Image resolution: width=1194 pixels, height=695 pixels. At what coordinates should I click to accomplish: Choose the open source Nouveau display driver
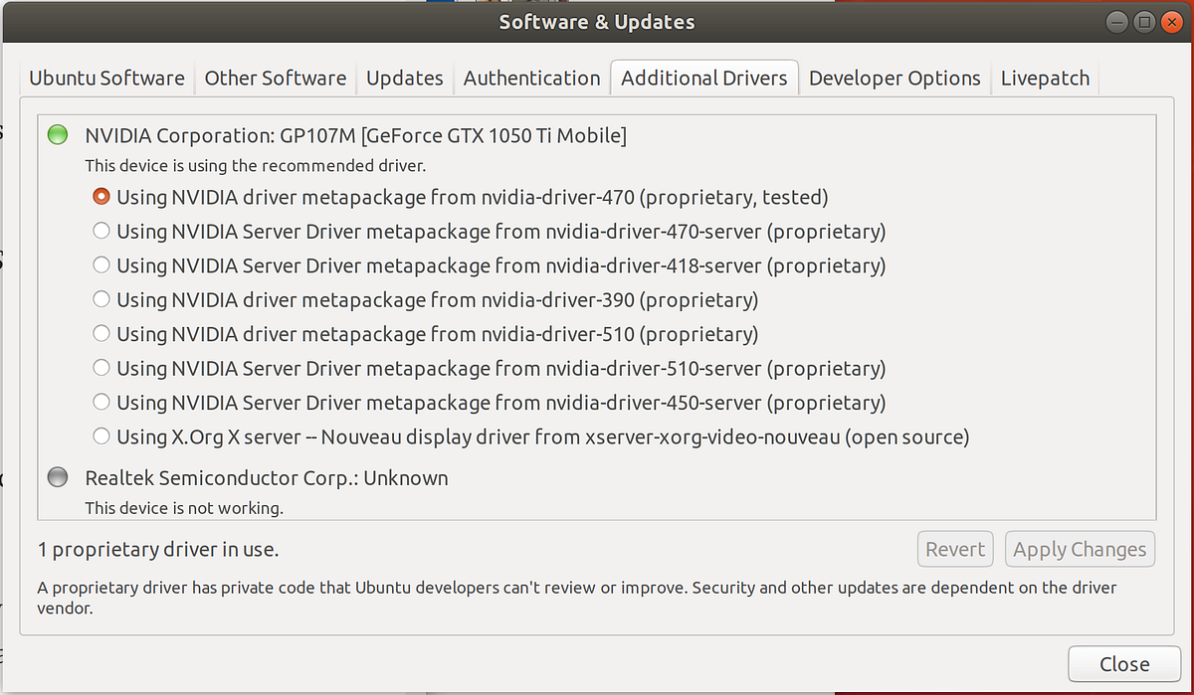click(100, 435)
